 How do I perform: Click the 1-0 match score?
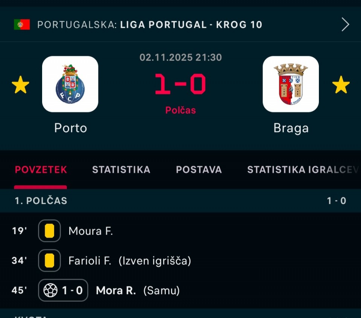[x=180, y=84]
